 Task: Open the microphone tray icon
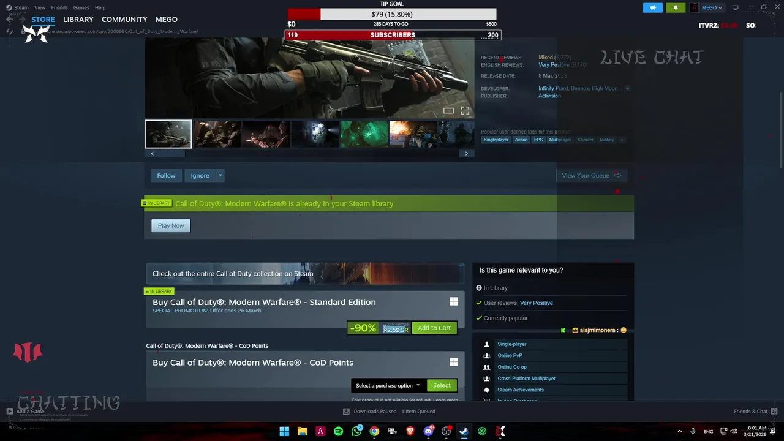pyautogui.click(x=693, y=432)
